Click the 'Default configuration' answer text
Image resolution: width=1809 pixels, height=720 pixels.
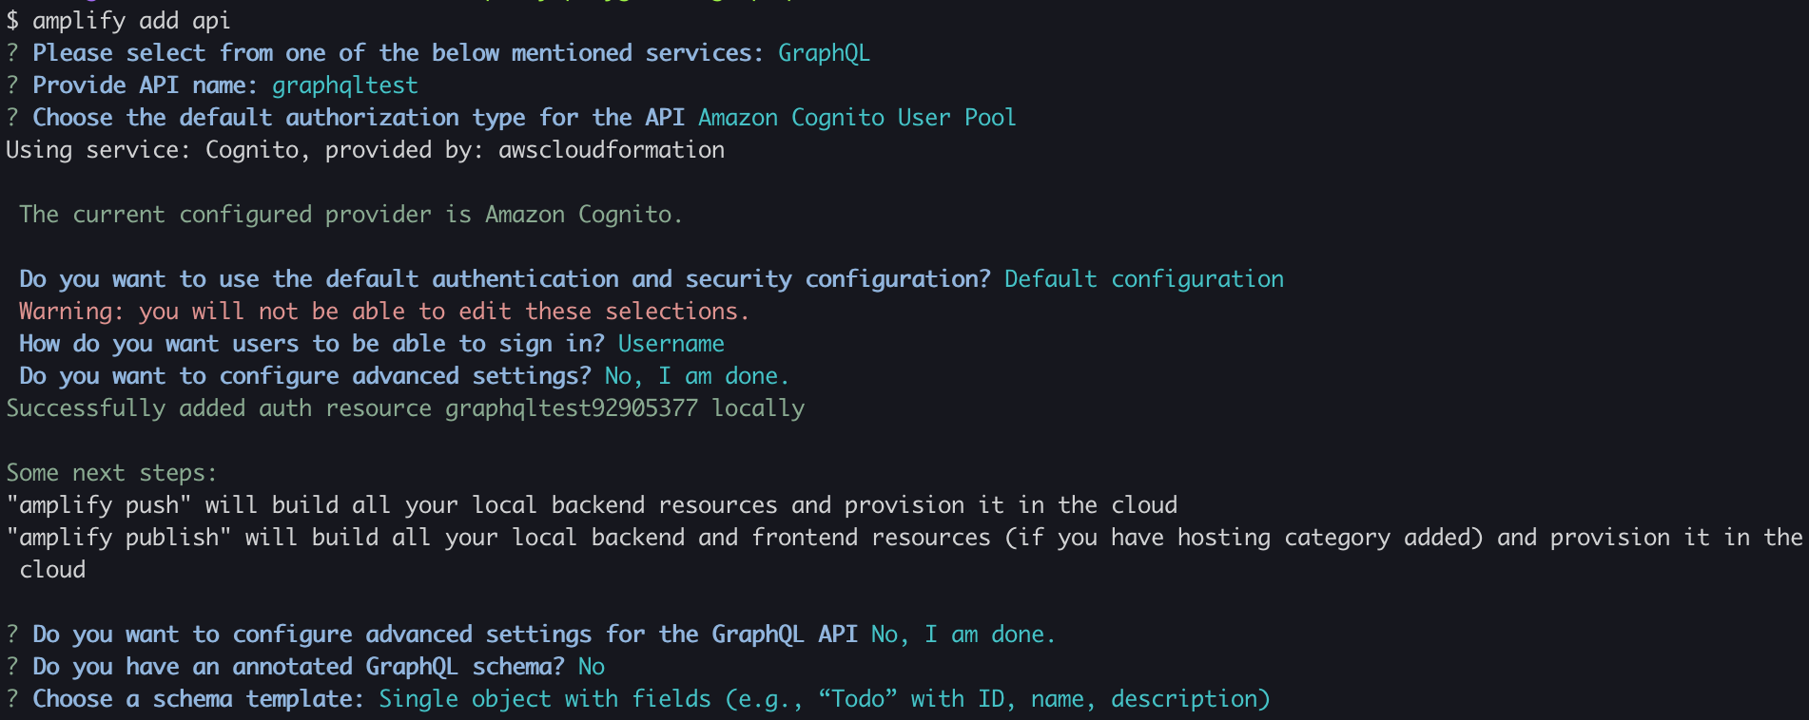click(x=1144, y=279)
